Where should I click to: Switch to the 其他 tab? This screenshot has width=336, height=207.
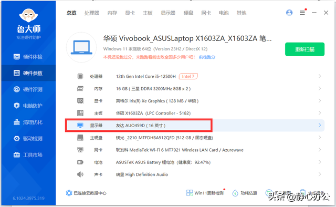pos(241,13)
